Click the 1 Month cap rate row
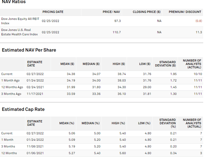 pyautogui.click(x=102, y=140)
